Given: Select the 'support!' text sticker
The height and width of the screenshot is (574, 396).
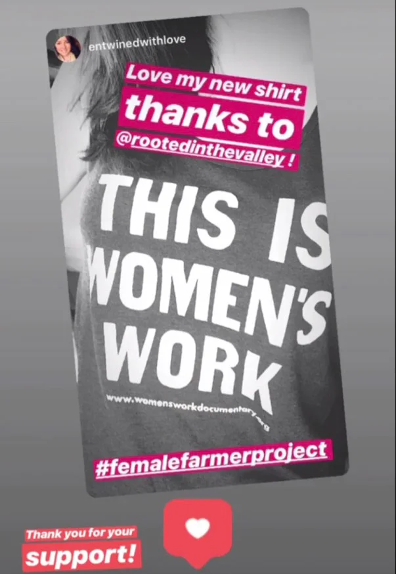Looking at the screenshot, I should [82, 556].
